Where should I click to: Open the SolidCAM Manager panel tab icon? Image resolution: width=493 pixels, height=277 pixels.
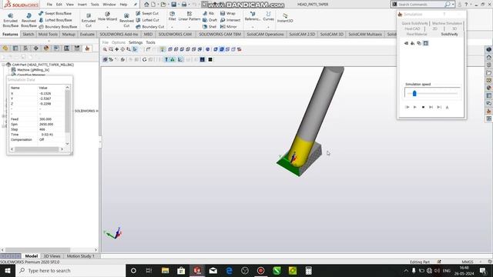tap(87, 48)
